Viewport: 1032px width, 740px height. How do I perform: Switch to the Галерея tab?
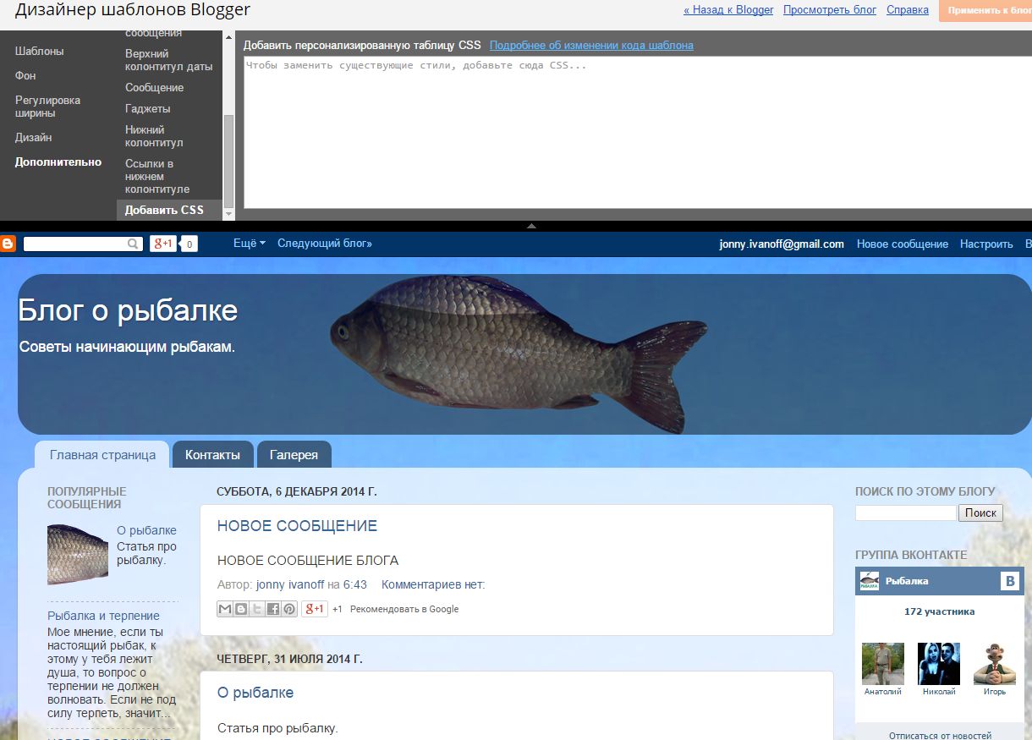[294, 454]
